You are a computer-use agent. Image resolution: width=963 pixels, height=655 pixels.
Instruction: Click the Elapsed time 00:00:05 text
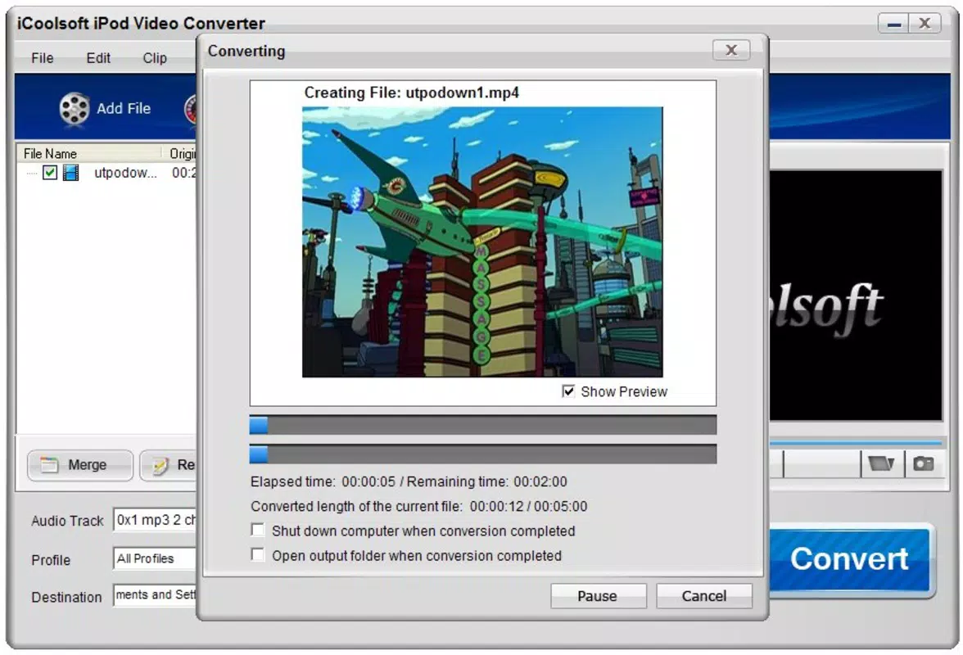[x=323, y=482]
